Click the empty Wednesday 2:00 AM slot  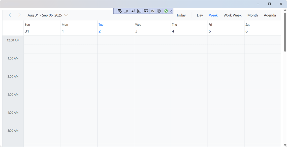(x=152, y=80)
